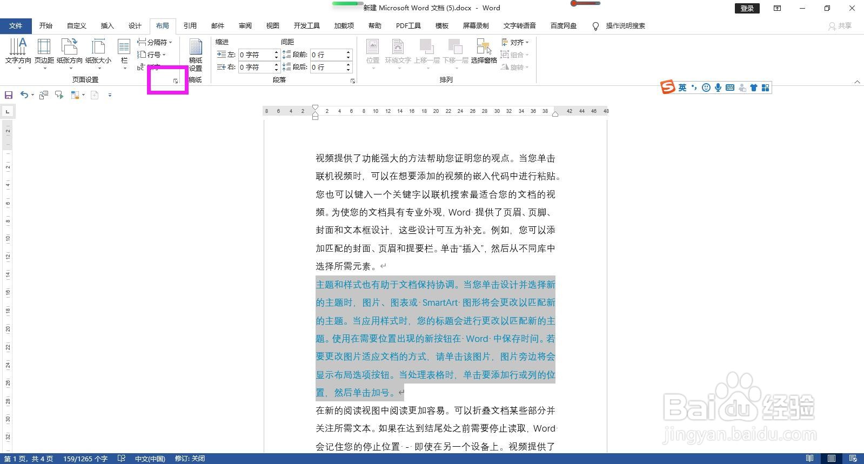The width and height of the screenshot is (864, 464).
Task: Toggle Sogou English/Chinese mode (英)
Action: coord(682,88)
